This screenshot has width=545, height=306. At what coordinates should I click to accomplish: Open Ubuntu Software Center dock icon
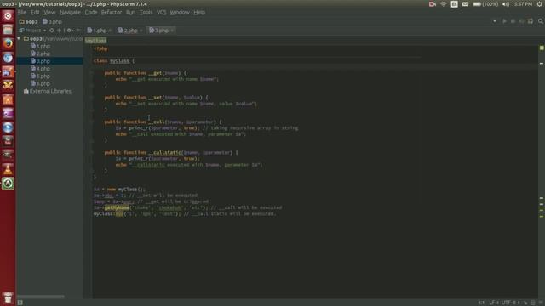8,99
